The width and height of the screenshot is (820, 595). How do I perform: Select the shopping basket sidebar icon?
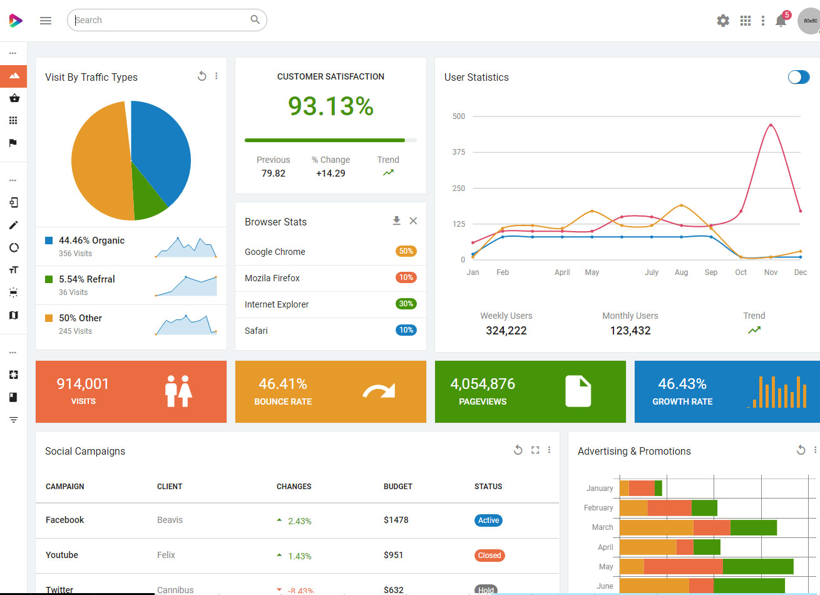[x=14, y=98]
